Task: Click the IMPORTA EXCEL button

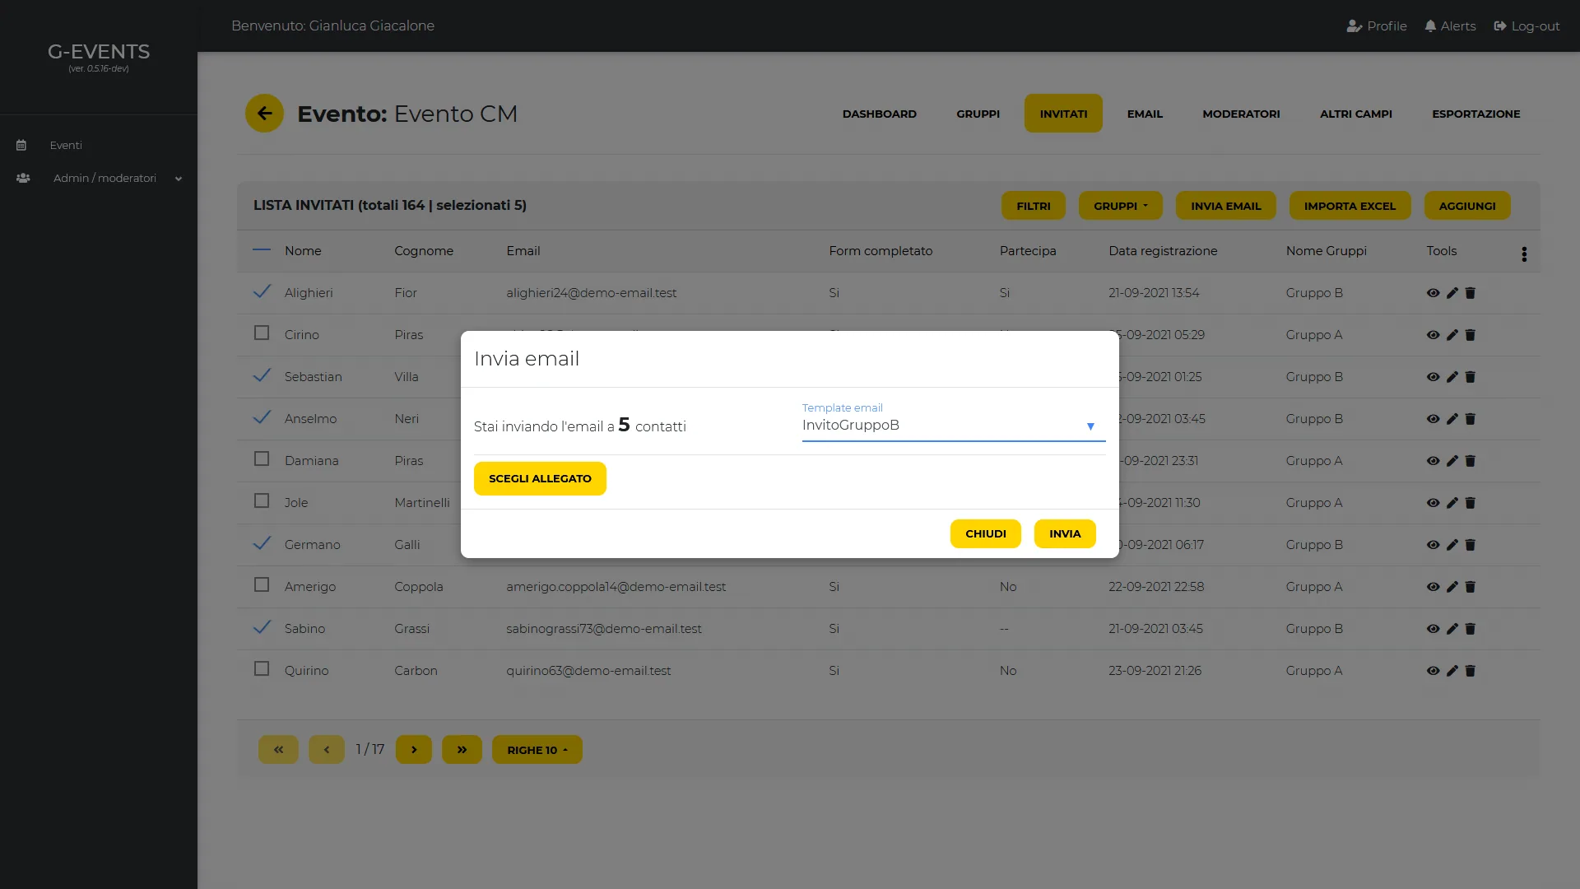Action: click(x=1350, y=206)
